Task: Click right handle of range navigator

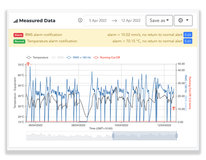Action: (x=177, y=136)
